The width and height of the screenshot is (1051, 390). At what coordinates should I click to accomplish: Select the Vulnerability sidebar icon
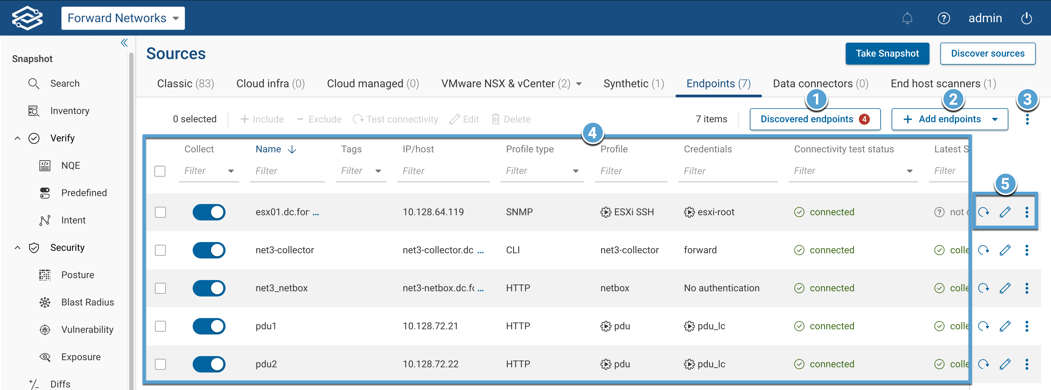tap(45, 329)
